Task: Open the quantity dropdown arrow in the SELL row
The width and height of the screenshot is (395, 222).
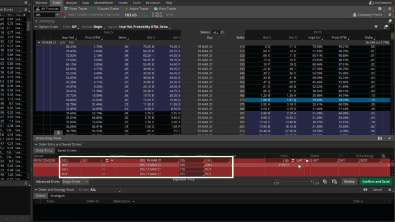Action: point(112,161)
